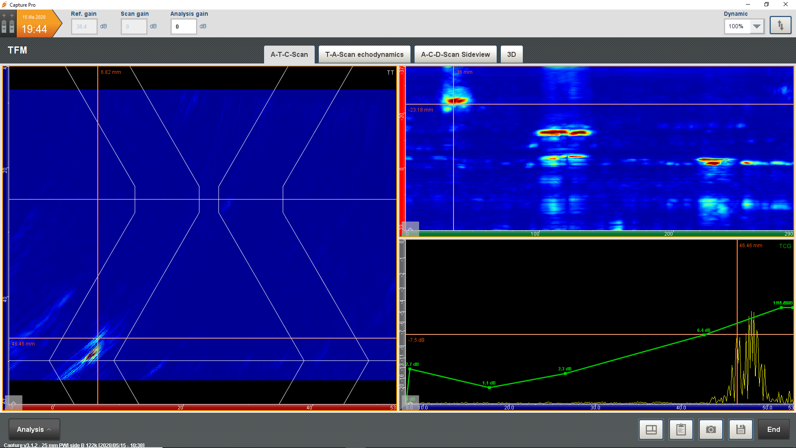The width and height of the screenshot is (796, 448).
Task: Take a screenshot with the camera icon
Action: click(711, 429)
